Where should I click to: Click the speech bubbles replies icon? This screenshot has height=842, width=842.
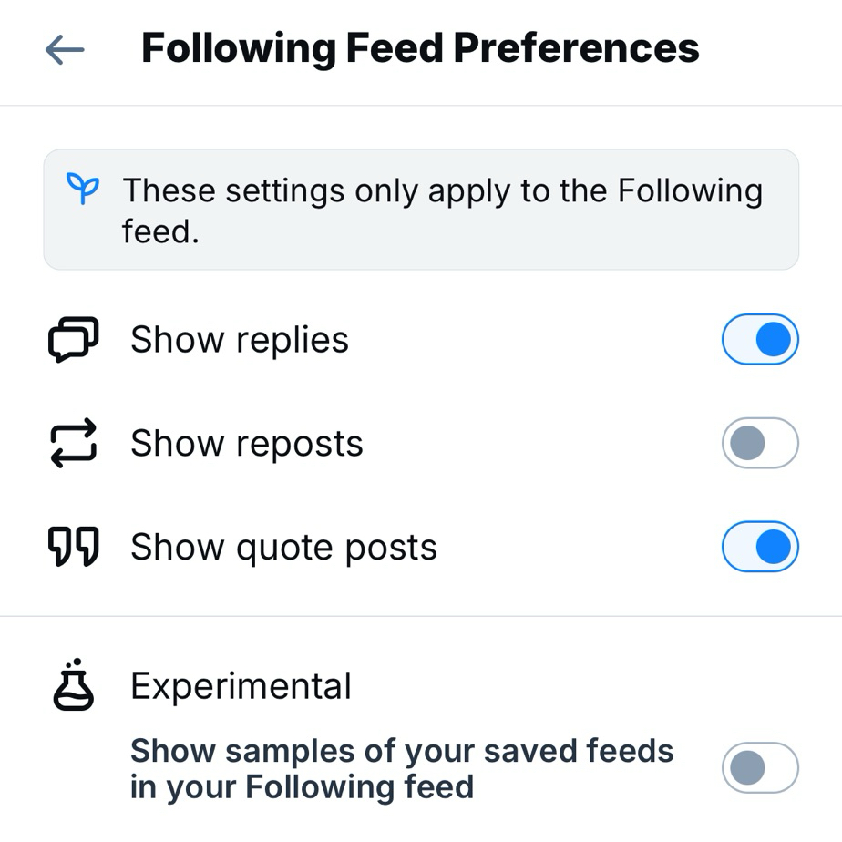[73, 340]
